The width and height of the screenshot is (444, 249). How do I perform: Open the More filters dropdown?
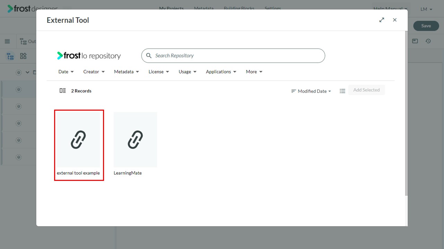click(254, 72)
